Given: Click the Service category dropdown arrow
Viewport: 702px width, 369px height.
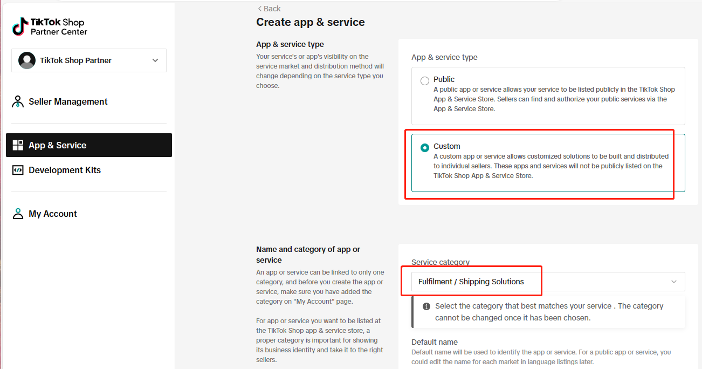Looking at the screenshot, I should [673, 282].
